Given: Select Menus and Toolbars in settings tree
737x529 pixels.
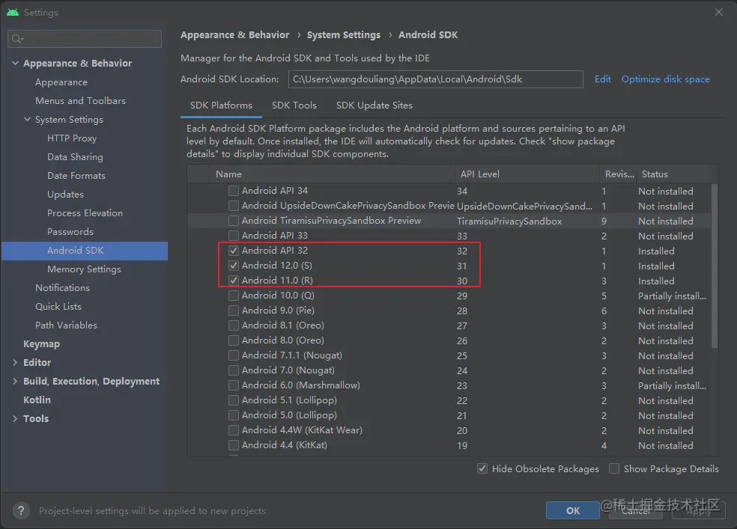Looking at the screenshot, I should pyautogui.click(x=80, y=101).
